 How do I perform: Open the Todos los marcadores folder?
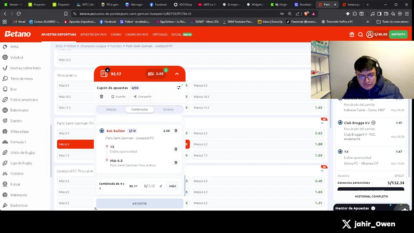392,22
